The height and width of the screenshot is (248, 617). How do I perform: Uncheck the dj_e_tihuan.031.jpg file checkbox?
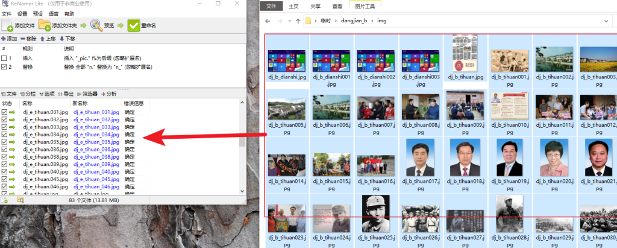(5, 112)
